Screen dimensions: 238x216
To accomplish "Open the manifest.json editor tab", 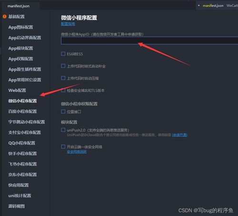I will tap(19, 6).
